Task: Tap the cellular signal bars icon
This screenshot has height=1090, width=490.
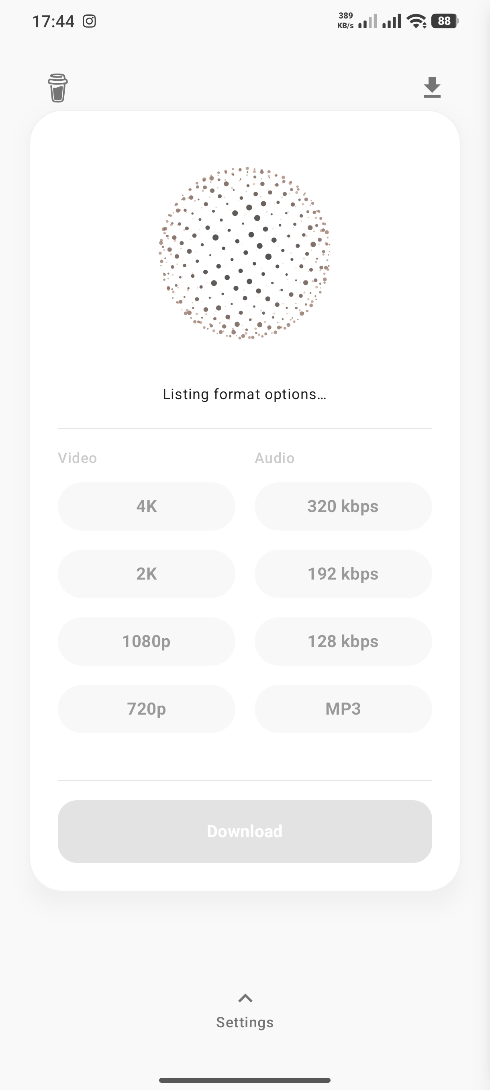Action: pos(380,21)
